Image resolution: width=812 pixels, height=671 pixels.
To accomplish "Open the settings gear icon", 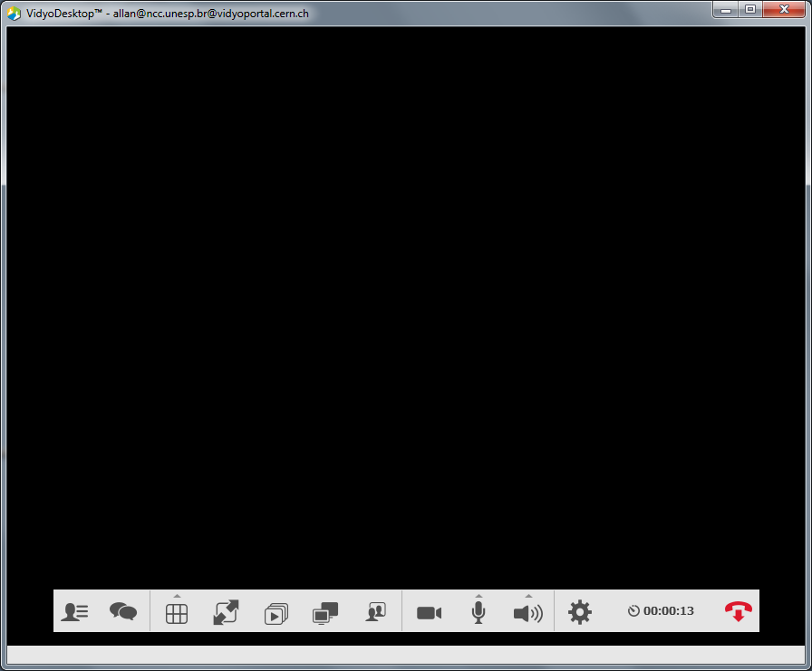I will (x=579, y=612).
